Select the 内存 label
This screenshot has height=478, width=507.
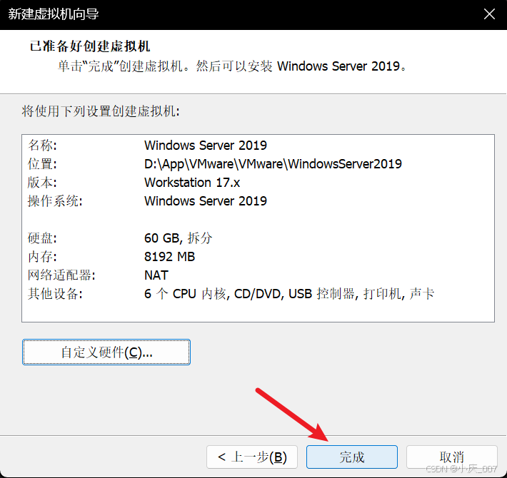coord(42,257)
